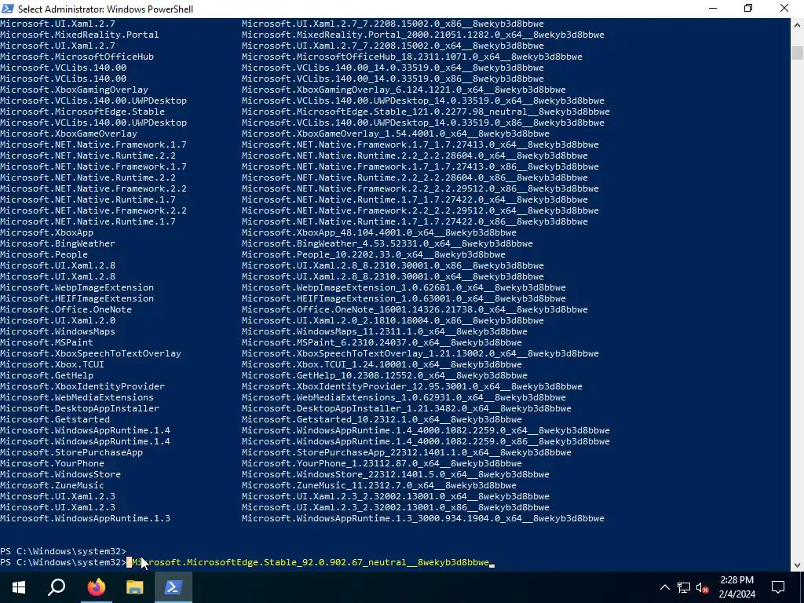Click Microsoft.XboxGameOverlay_1.54.4001.0_x64 full name
Viewport: 804px width, 603px height.
coord(396,133)
